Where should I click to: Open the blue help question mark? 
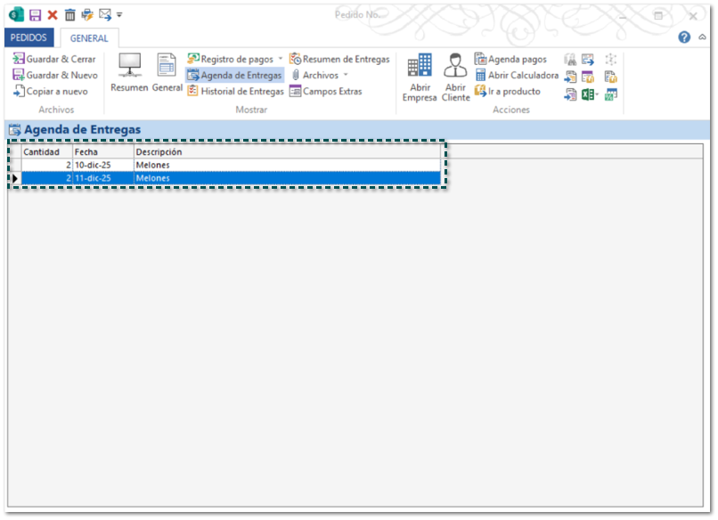click(684, 37)
